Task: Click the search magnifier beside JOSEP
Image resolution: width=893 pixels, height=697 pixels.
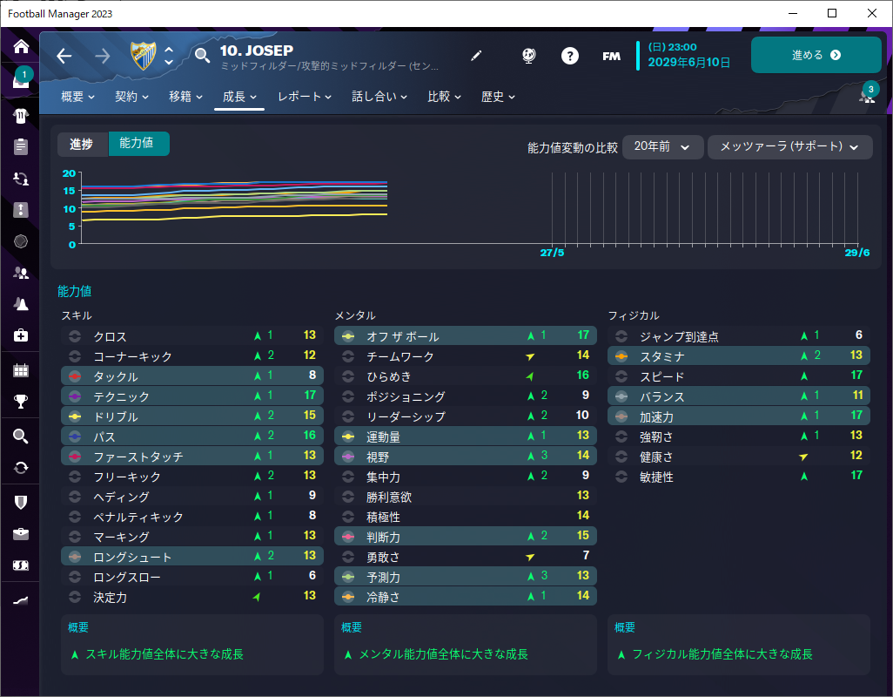Action: pos(202,55)
